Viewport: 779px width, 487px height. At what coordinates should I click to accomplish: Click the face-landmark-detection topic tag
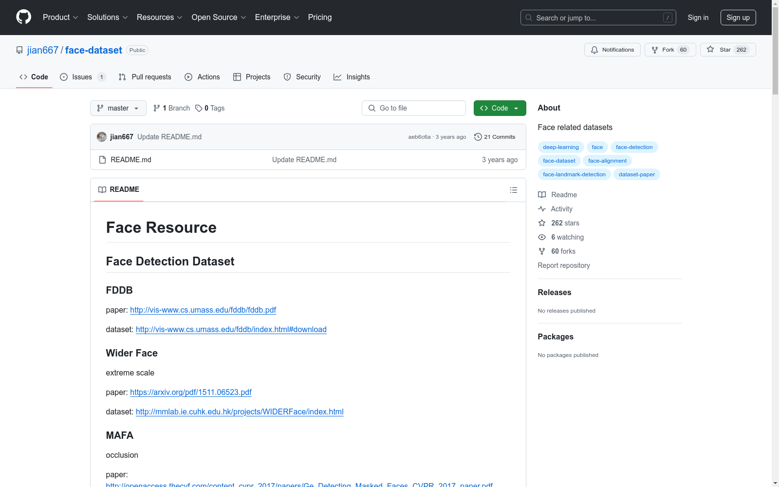(575, 174)
